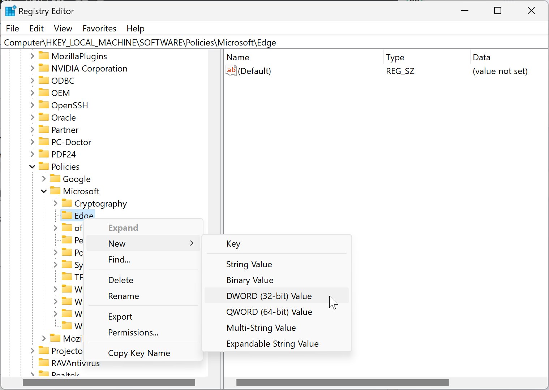Select the Partner key label
Screen dimensions: 549x390
(x=65, y=130)
